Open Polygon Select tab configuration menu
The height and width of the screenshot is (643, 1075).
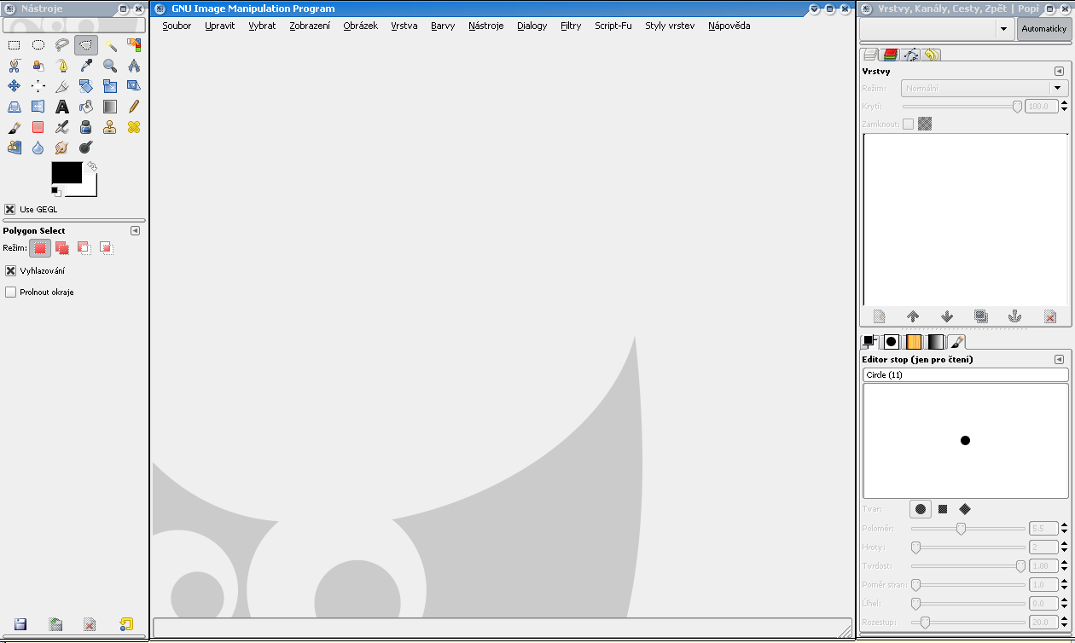(x=135, y=231)
